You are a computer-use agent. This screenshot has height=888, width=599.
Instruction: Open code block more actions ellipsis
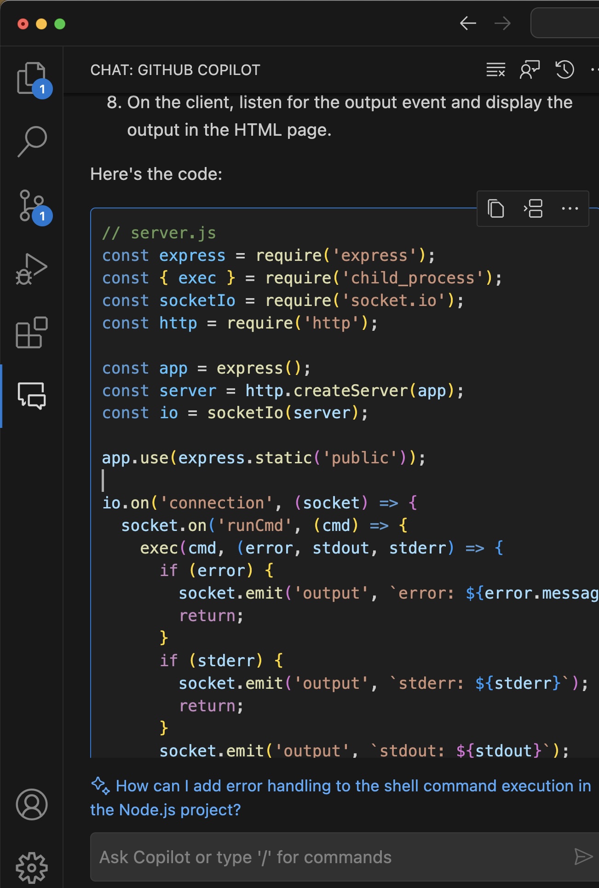pos(570,208)
